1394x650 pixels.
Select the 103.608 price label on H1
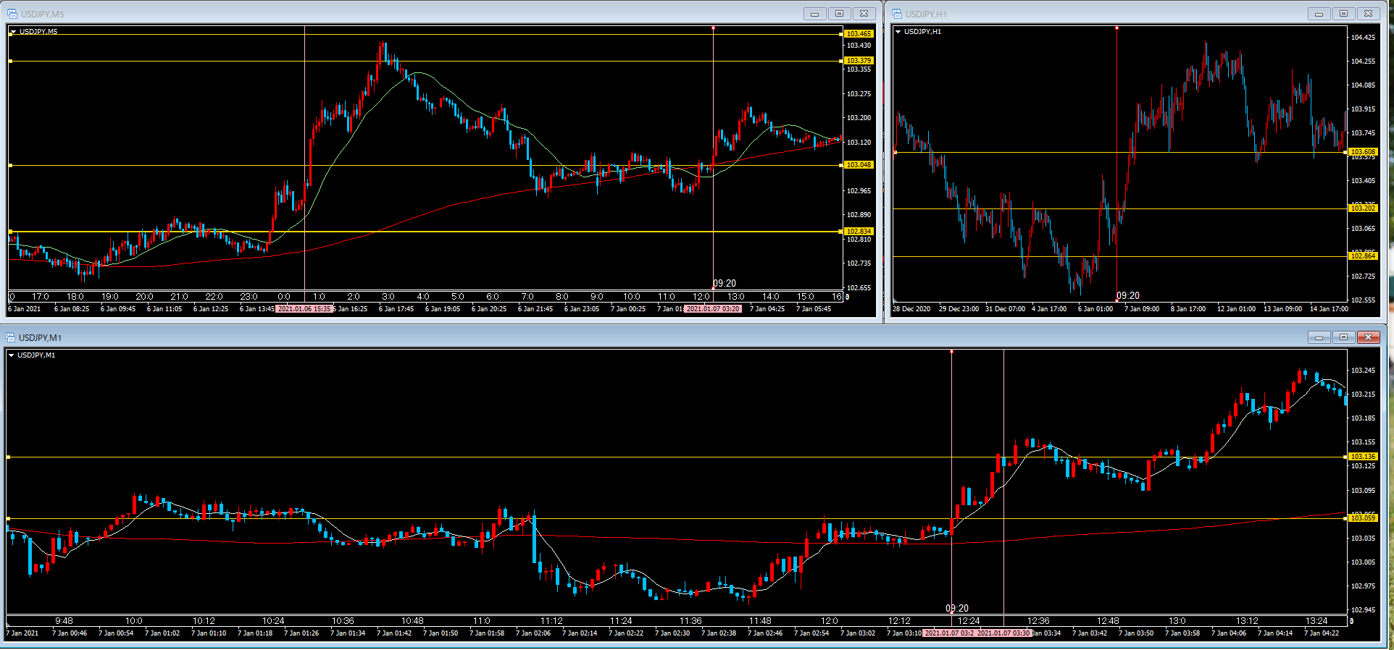coord(1362,152)
